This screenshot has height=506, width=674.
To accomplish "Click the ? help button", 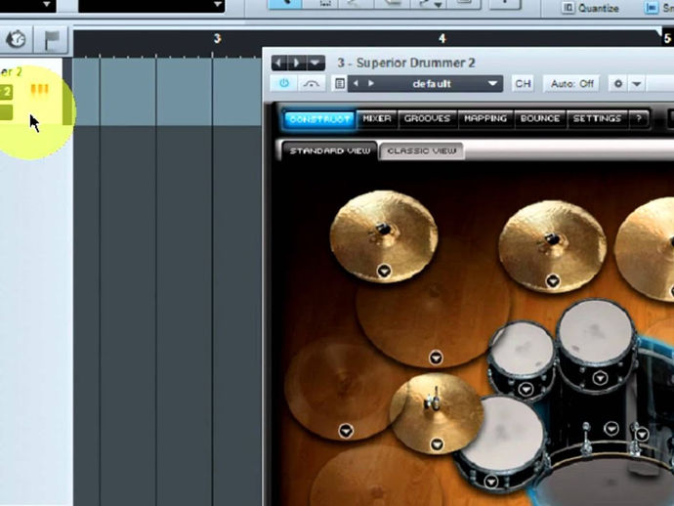I will [x=639, y=118].
